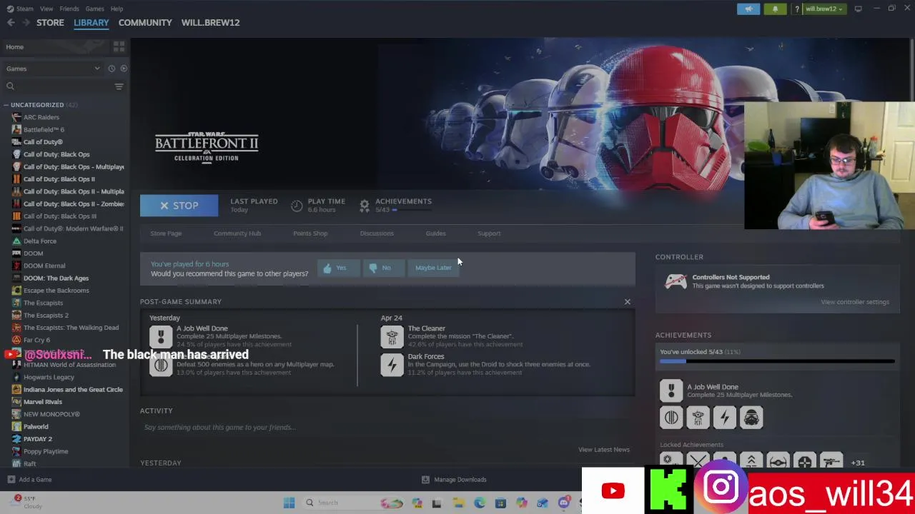The height and width of the screenshot is (514, 915).
Task: Open the Windows Start button
Action: click(x=289, y=503)
